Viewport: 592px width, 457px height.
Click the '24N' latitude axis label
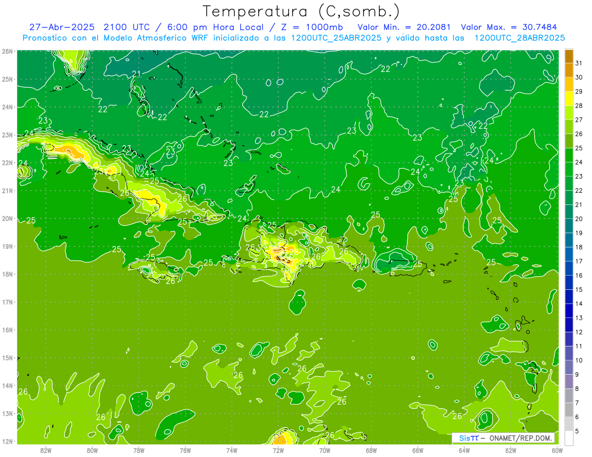tap(7, 107)
